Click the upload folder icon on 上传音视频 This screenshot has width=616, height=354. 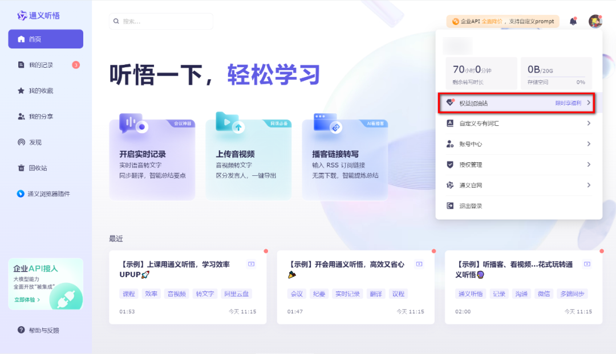tap(230, 122)
